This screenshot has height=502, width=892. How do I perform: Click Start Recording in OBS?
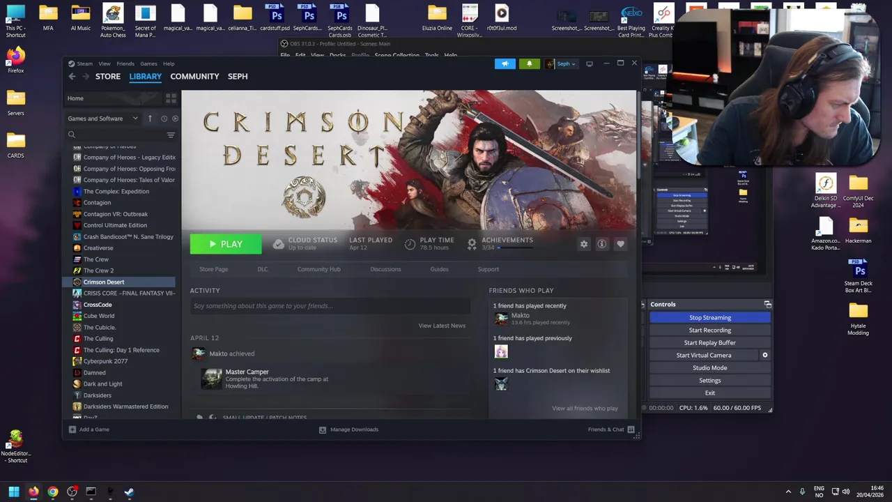pos(710,330)
